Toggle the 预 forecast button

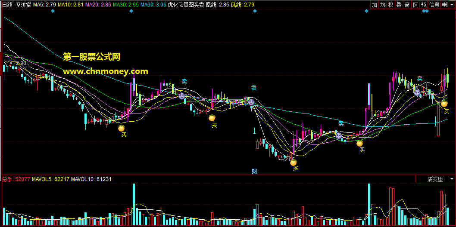click(x=424, y=5)
